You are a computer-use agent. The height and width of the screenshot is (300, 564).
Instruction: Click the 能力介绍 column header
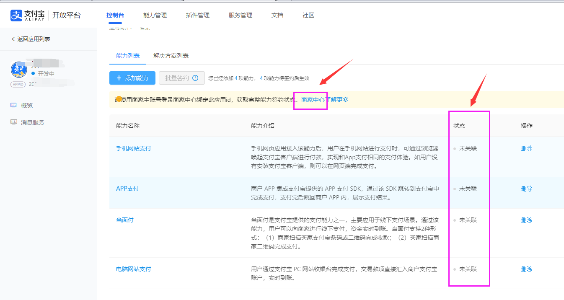pyautogui.click(x=263, y=126)
